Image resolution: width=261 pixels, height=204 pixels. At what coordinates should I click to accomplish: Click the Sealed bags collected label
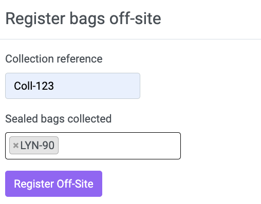tap(59, 119)
